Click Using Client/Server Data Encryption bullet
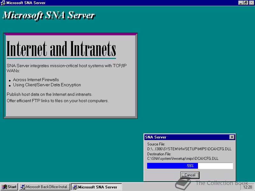255x191 pixels. click(x=47, y=85)
